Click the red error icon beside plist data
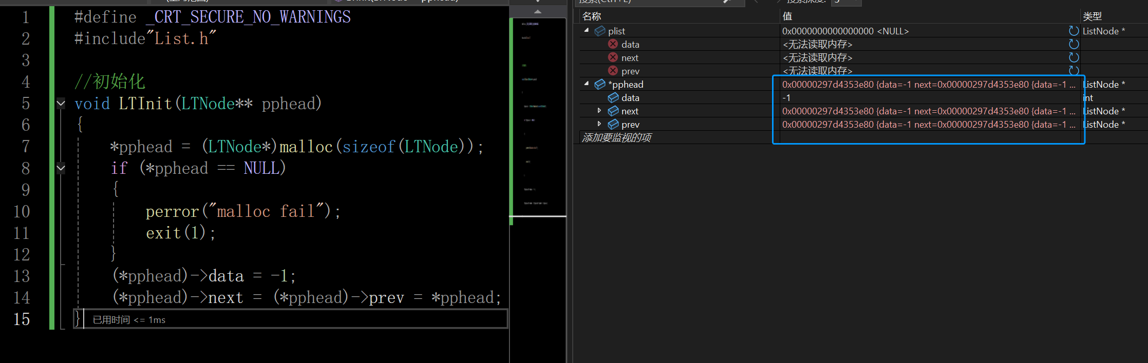The height and width of the screenshot is (363, 1148). 613,44
